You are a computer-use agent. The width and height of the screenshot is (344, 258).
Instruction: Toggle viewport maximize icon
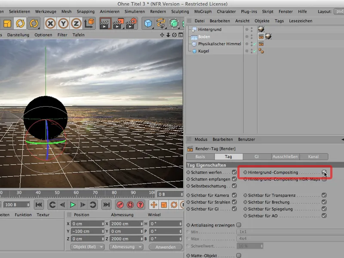point(181,35)
